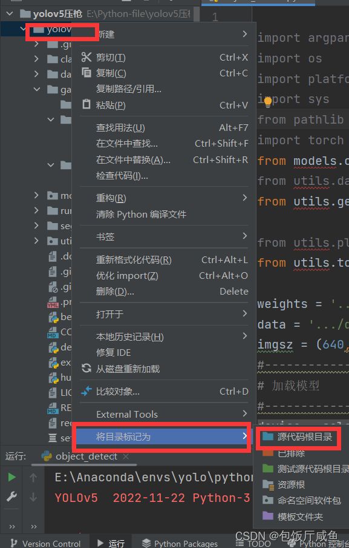This screenshot has height=548, width=349.
Task: Open the 新建 submenu
Action: click(x=164, y=34)
